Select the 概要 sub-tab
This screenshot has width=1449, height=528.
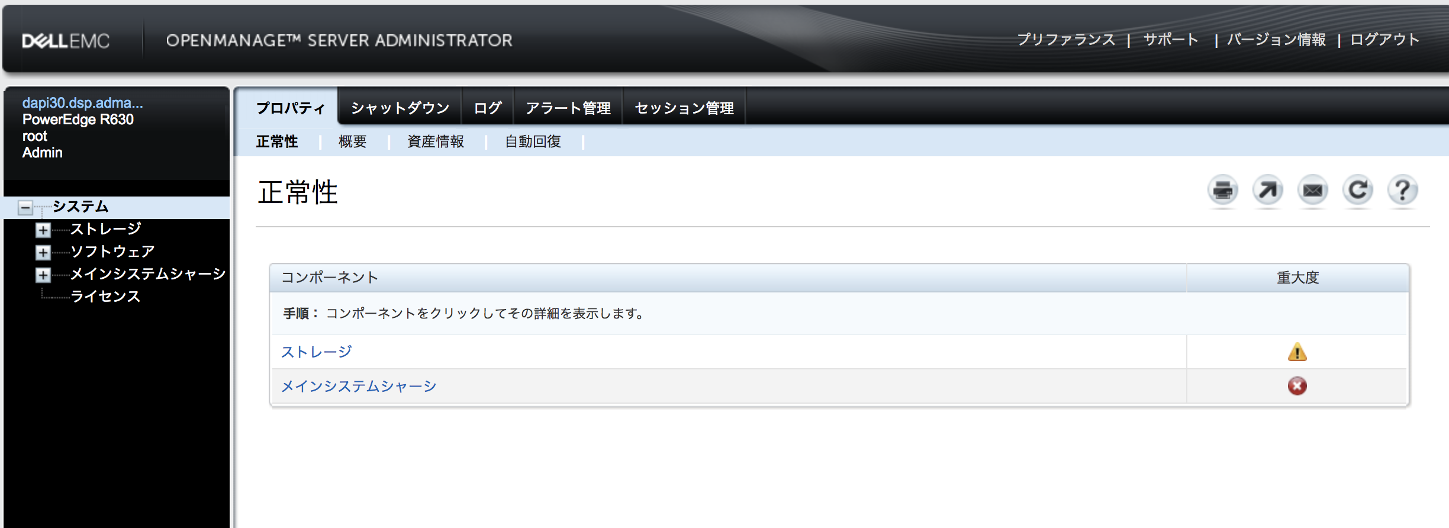click(x=353, y=141)
